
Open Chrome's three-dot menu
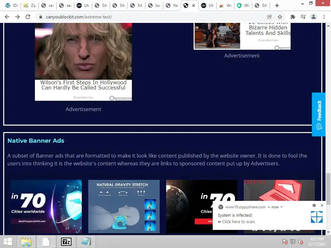324,17
